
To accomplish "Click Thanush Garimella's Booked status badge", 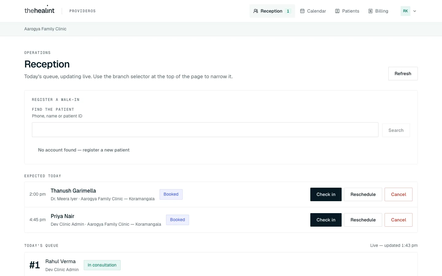I will point(171,194).
